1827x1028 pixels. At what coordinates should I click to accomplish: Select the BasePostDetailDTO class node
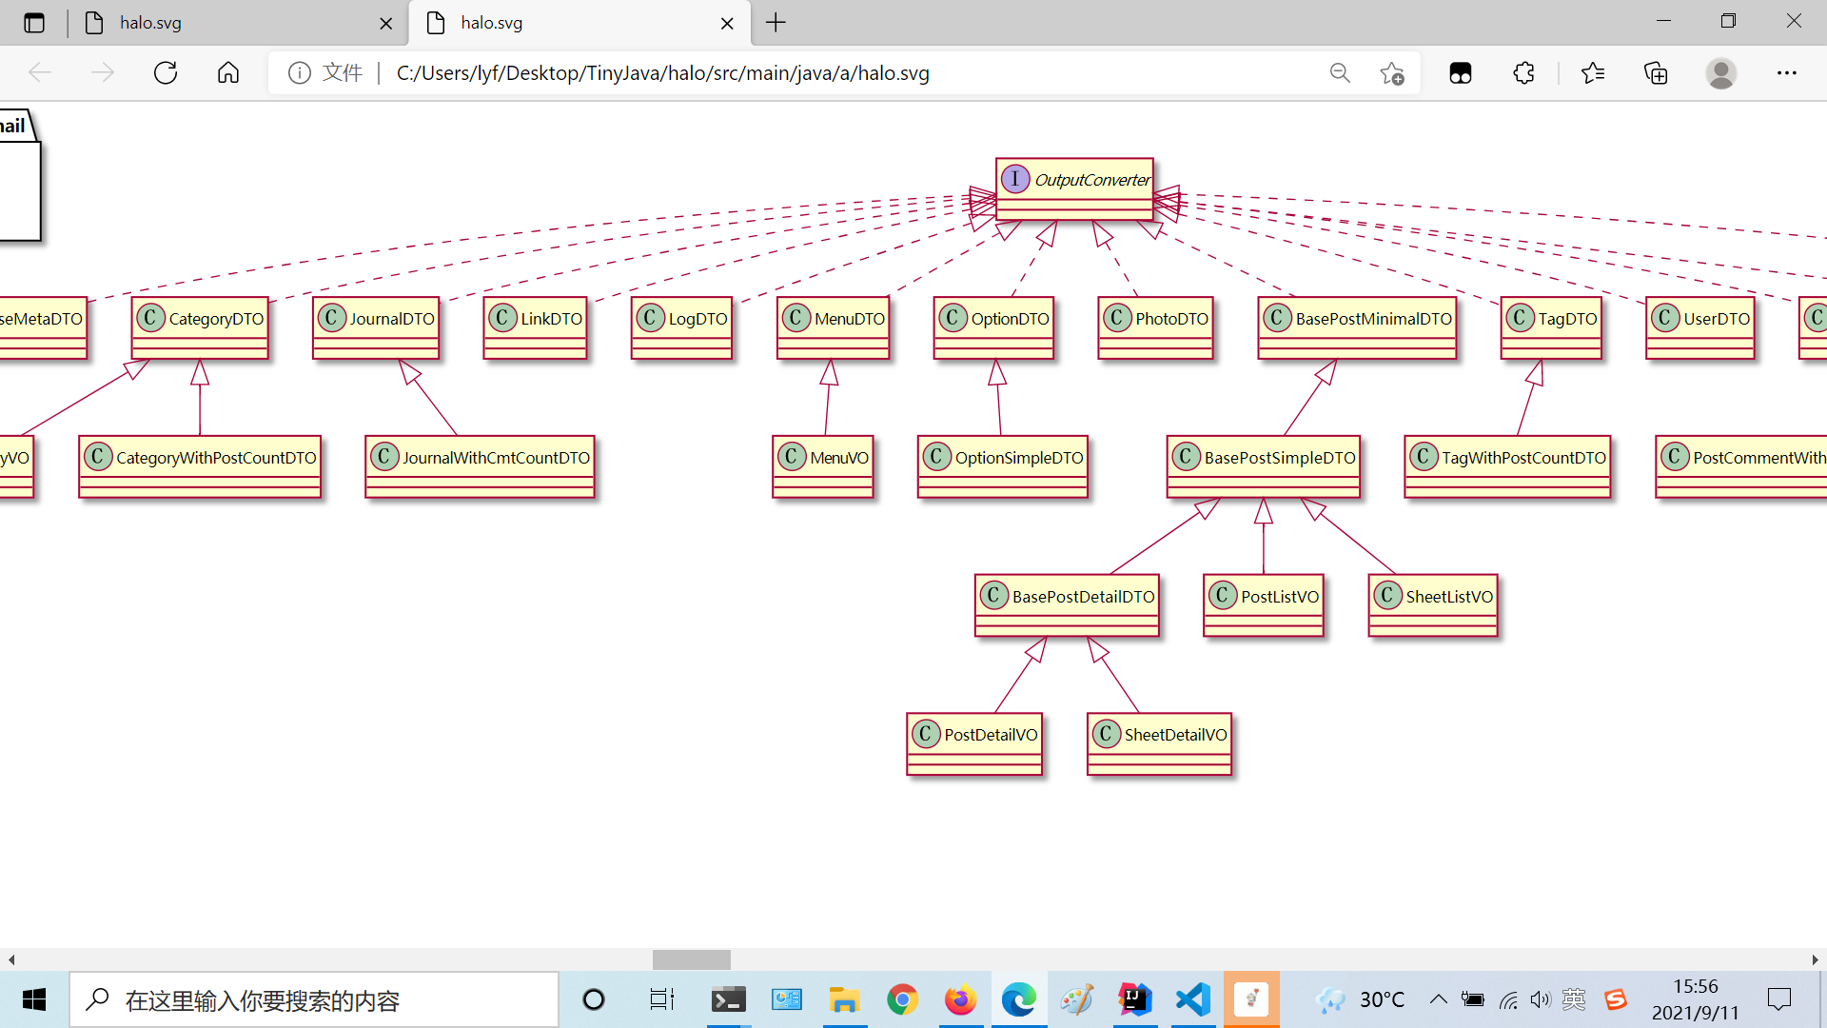(1067, 605)
